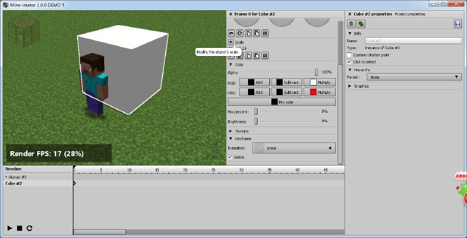Uncheck the Click to select option
Viewport: 467px width, 238px height.
click(350, 62)
